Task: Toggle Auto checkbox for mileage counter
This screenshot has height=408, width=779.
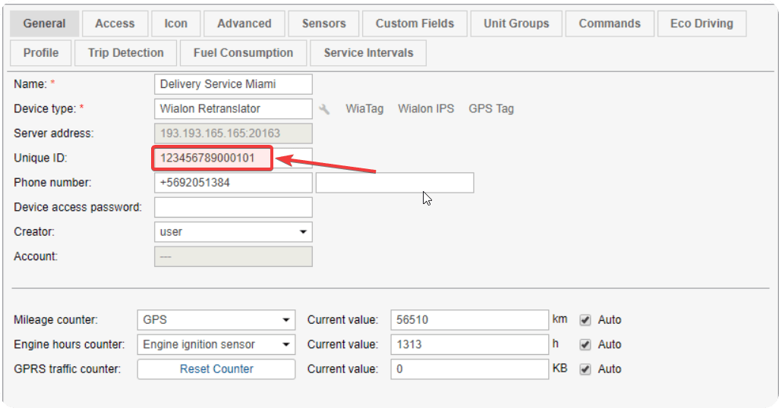Action: [585, 320]
